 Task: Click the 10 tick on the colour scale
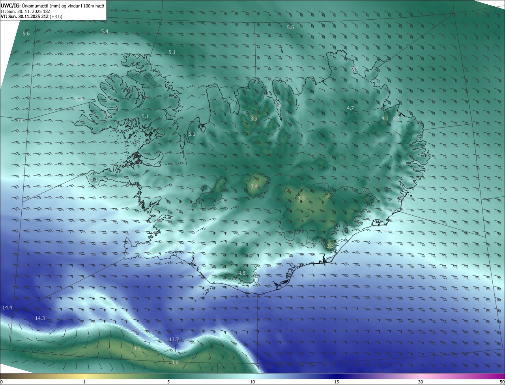click(x=252, y=382)
